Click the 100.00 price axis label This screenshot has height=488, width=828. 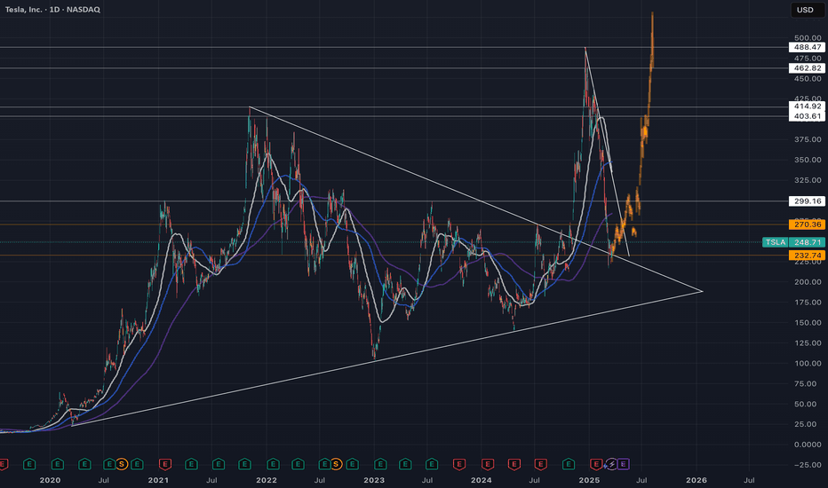pyautogui.click(x=808, y=364)
